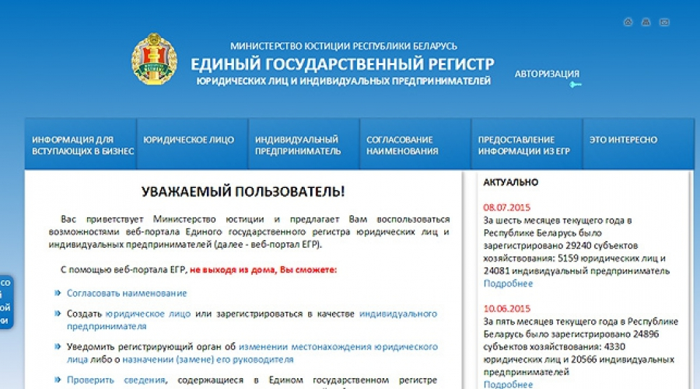The image size is (700, 389).
Task: Open menu Информация для вступающих в бизнес
Action: point(81,144)
